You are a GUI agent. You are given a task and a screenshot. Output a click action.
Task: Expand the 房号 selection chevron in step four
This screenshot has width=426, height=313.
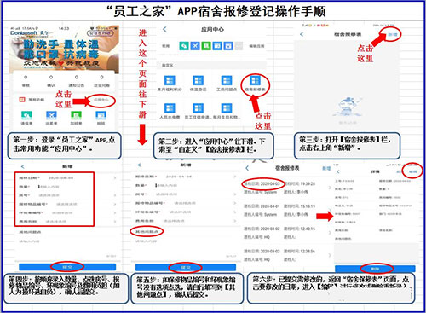(115, 195)
